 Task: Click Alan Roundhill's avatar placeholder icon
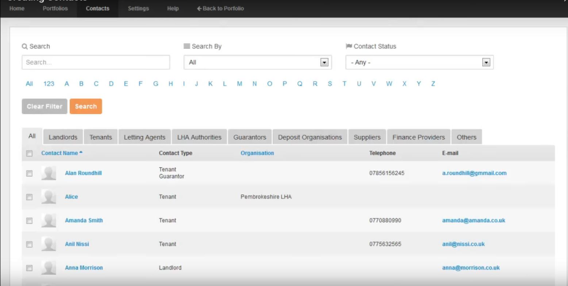(x=49, y=173)
